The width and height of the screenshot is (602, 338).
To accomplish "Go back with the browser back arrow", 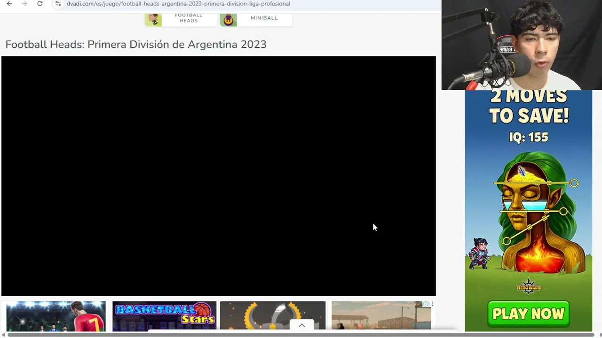I will pos(9,4).
